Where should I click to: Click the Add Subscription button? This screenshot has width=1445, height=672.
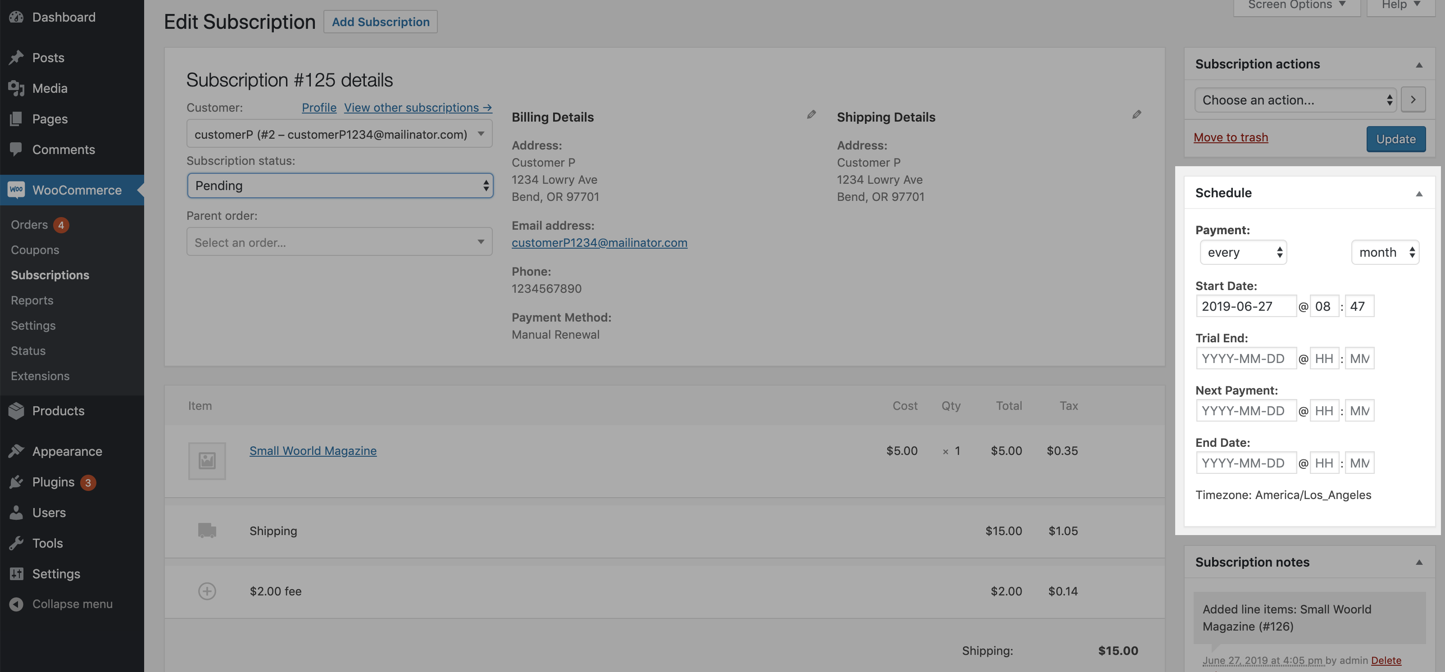point(380,21)
